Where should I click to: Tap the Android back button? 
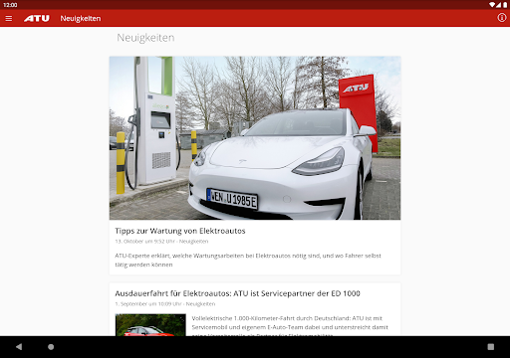coord(19,347)
